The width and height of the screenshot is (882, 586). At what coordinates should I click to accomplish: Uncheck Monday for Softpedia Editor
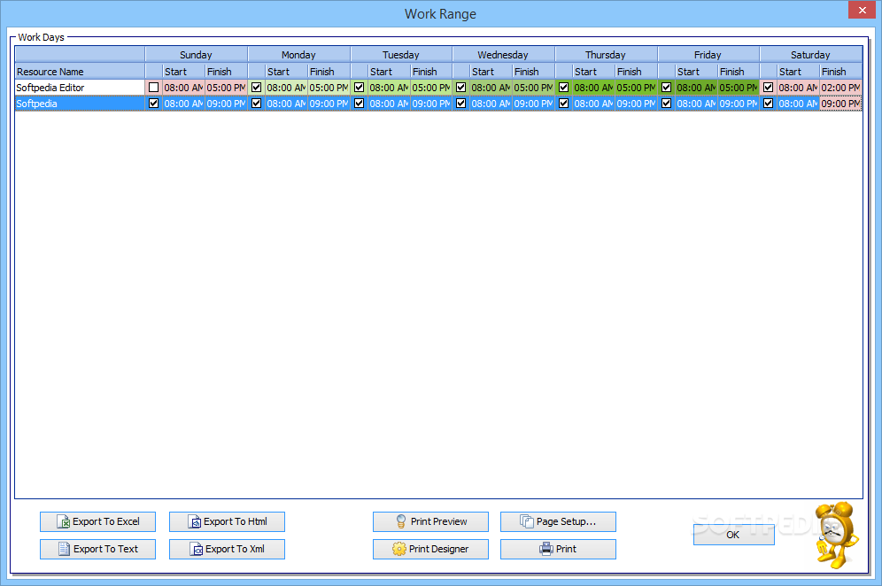pos(257,88)
